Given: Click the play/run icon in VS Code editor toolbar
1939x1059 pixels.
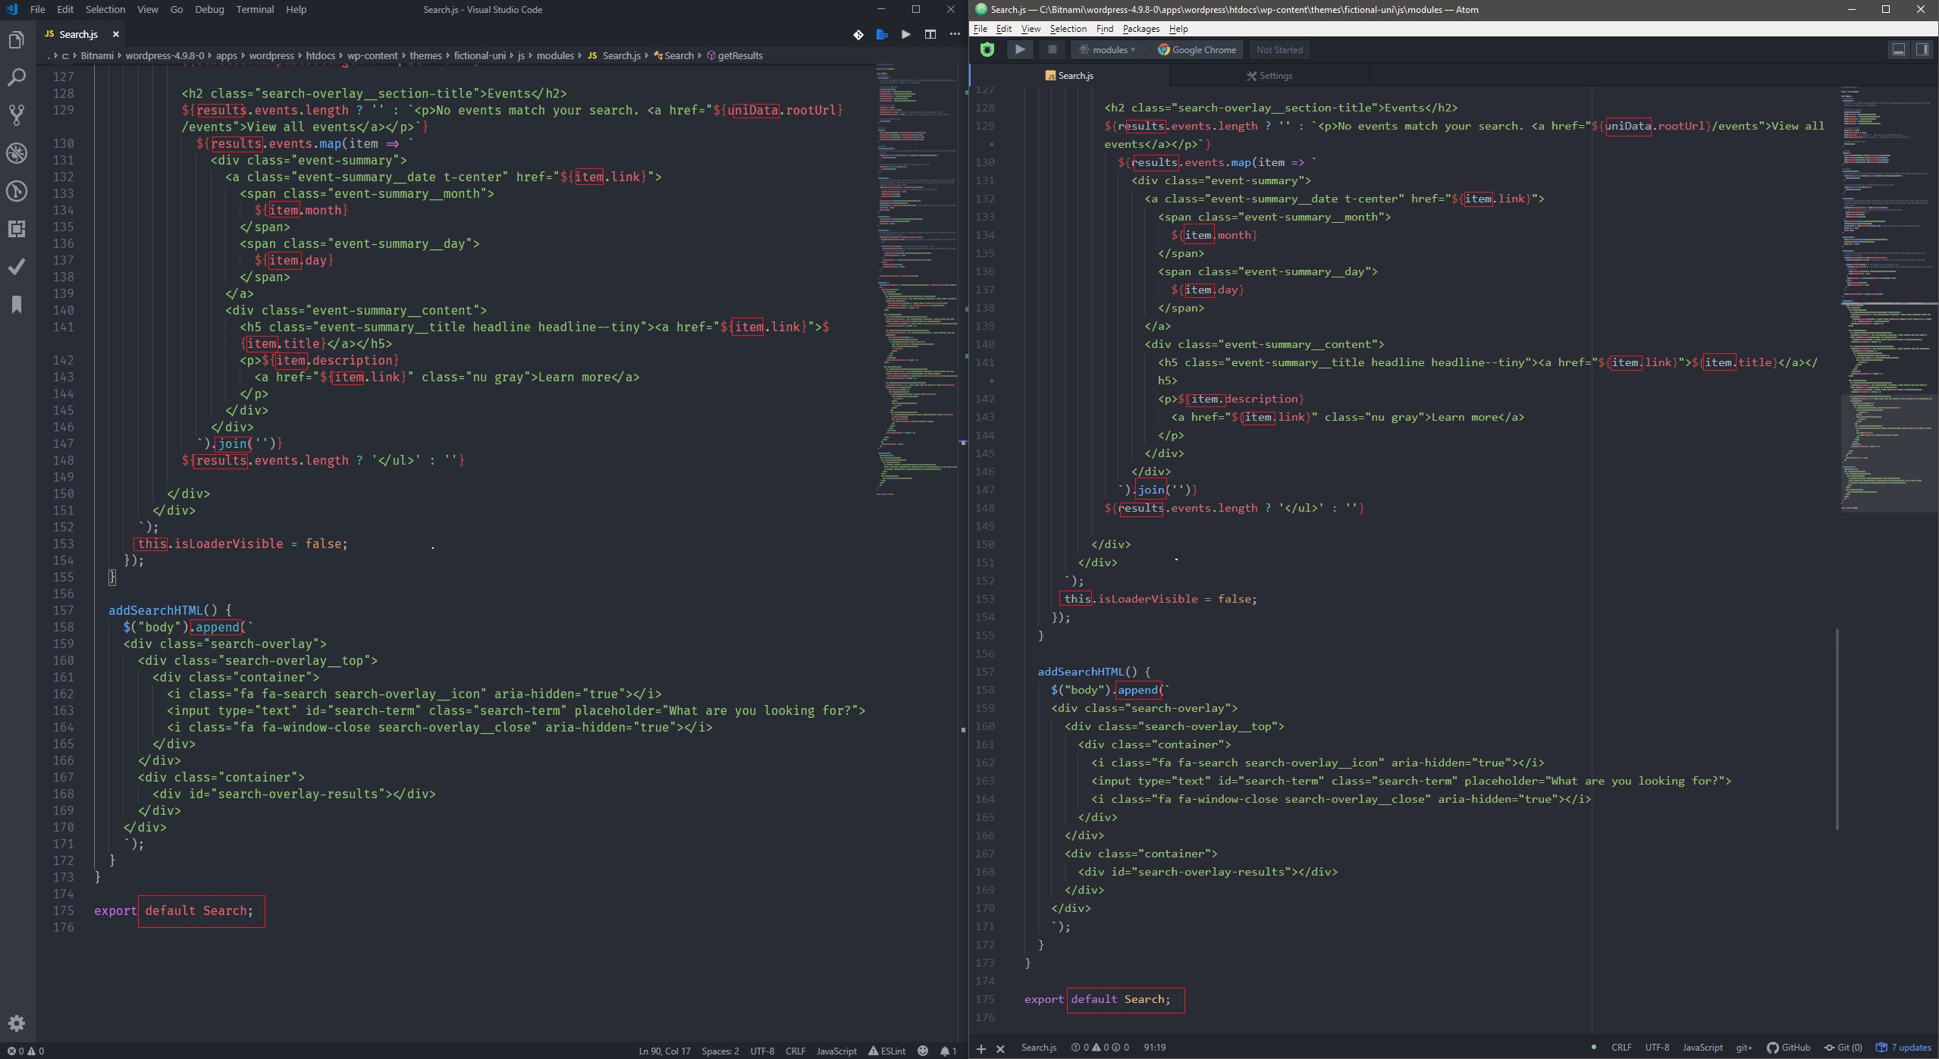Looking at the screenshot, I should click(x=905, y=35).
